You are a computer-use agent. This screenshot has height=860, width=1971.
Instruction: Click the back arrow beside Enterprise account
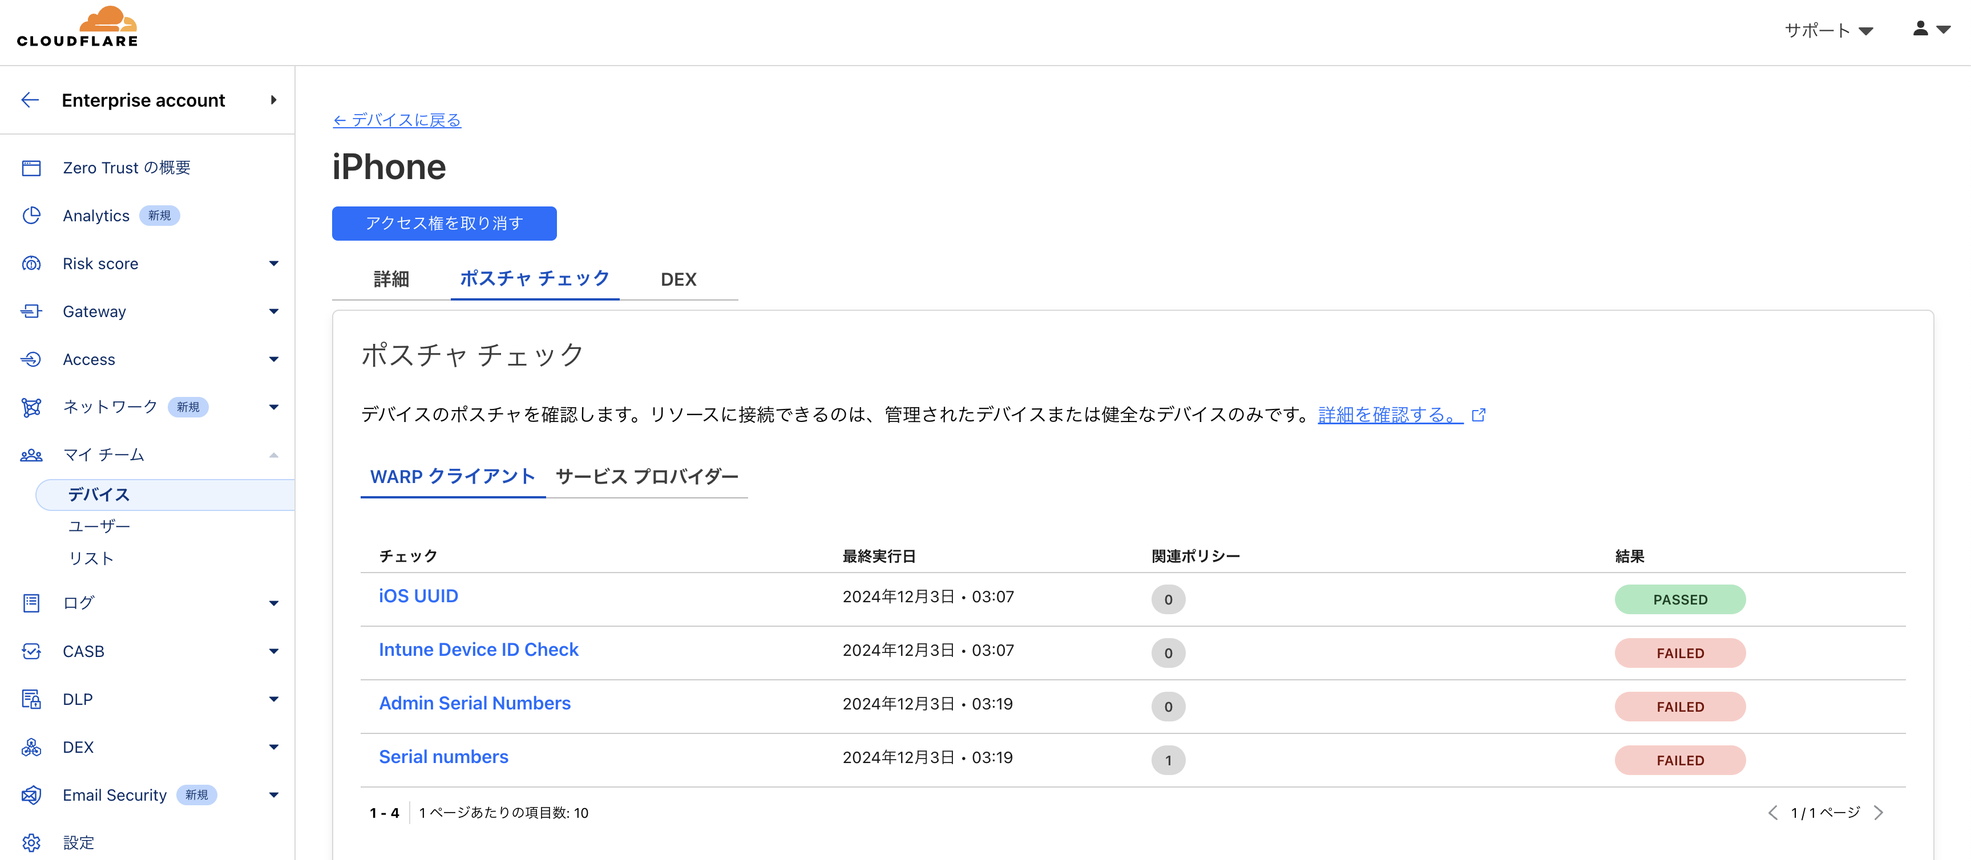click(x=30, y=100)
